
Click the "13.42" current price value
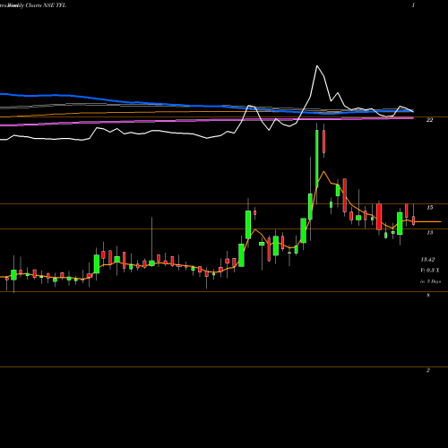click(427, 260)
